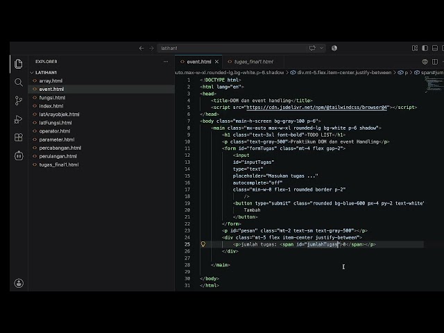Open the Source Control view
Viewport: 444px width, 333px height.
[x=19, y=101]
